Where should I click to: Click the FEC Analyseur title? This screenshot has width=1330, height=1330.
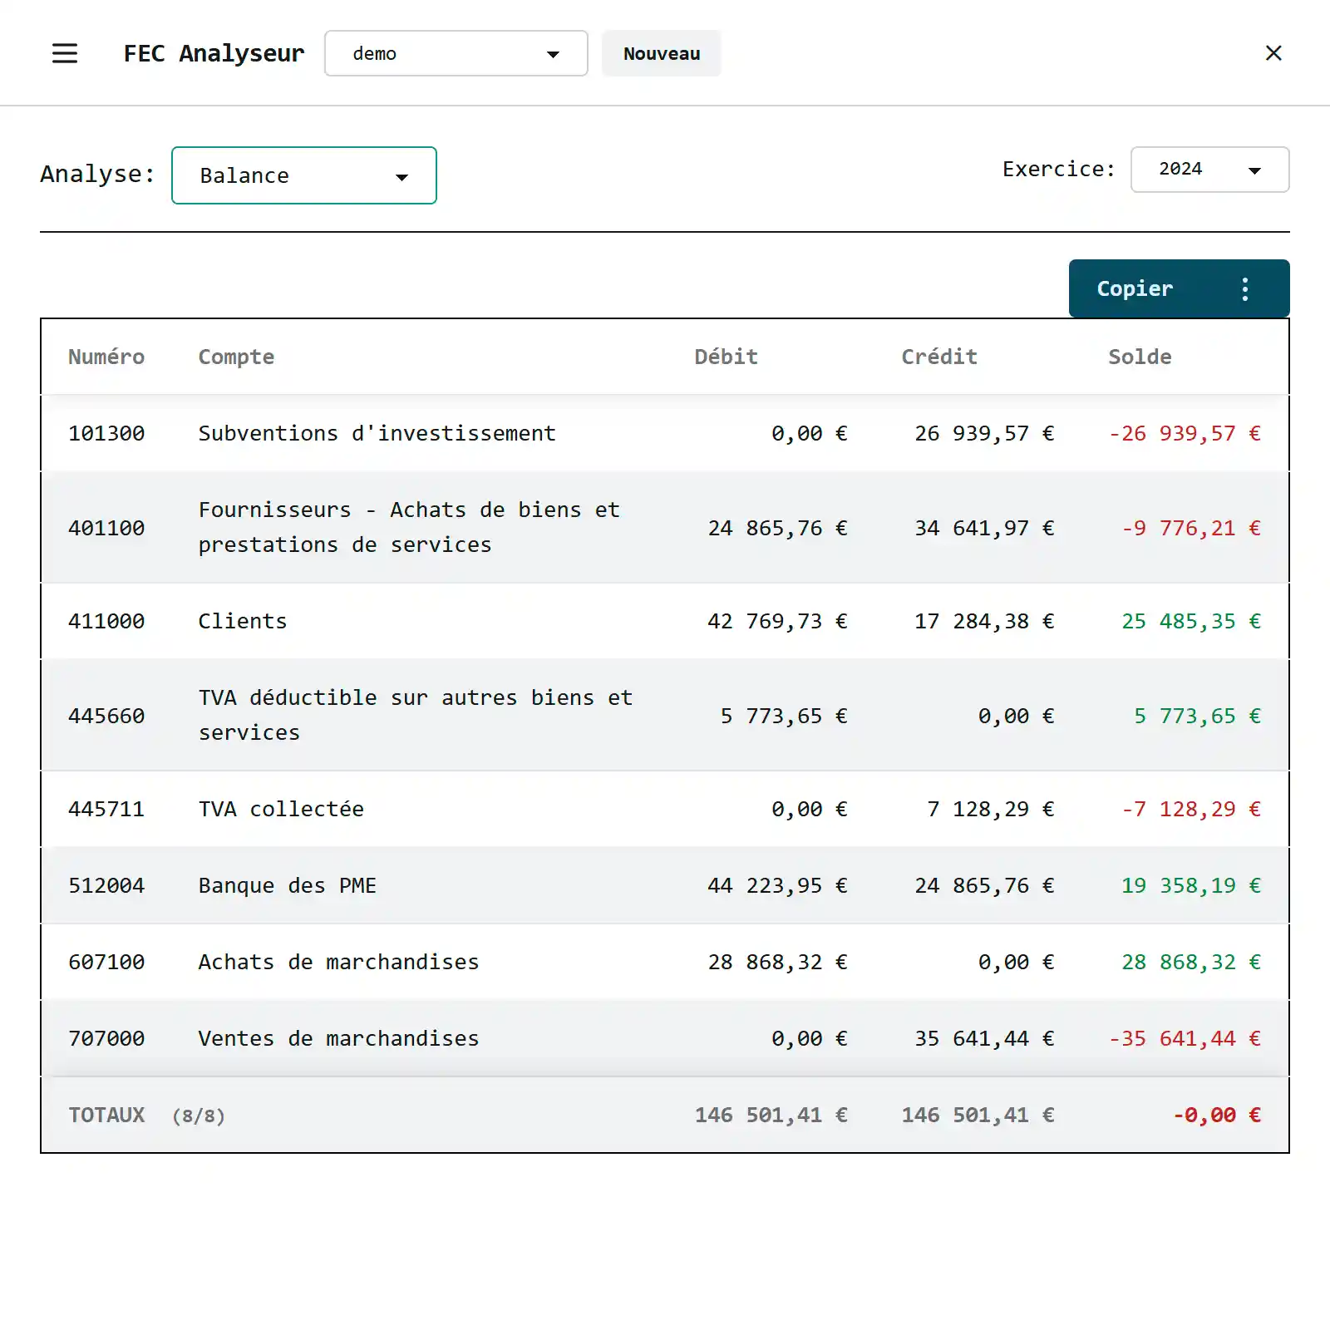[x=214, y=53]
